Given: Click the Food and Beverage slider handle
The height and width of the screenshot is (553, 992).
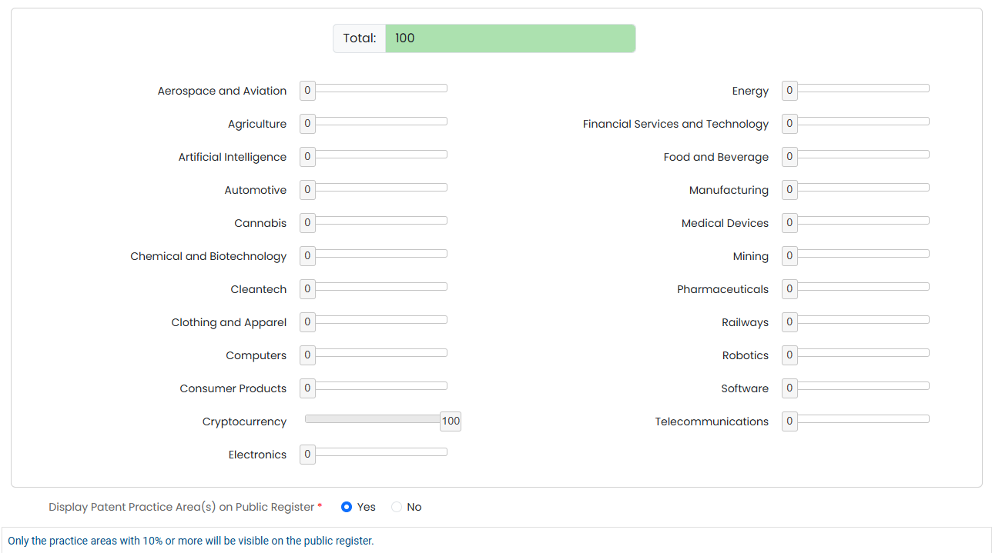Looking at the screenshot, I should pyautogui.click(x=789, y=157).
